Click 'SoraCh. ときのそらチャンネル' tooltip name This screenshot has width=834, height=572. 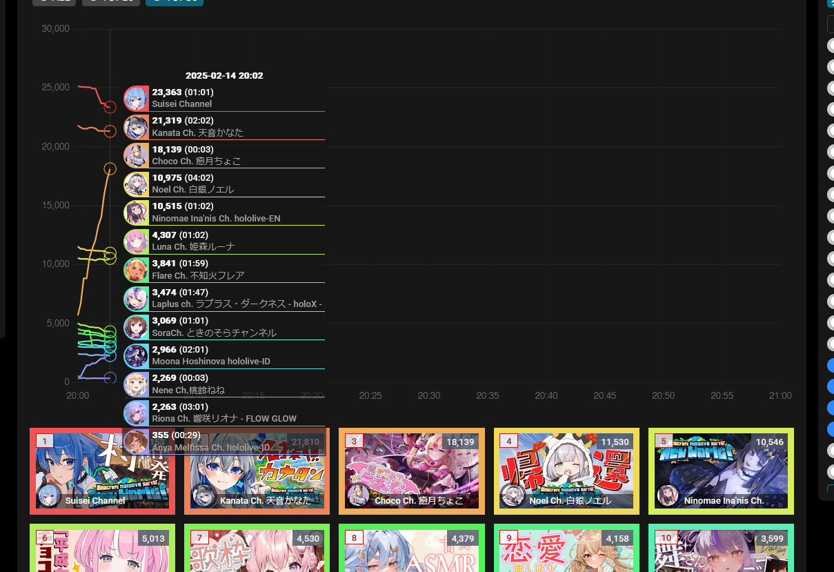click(x=214, y=333)
